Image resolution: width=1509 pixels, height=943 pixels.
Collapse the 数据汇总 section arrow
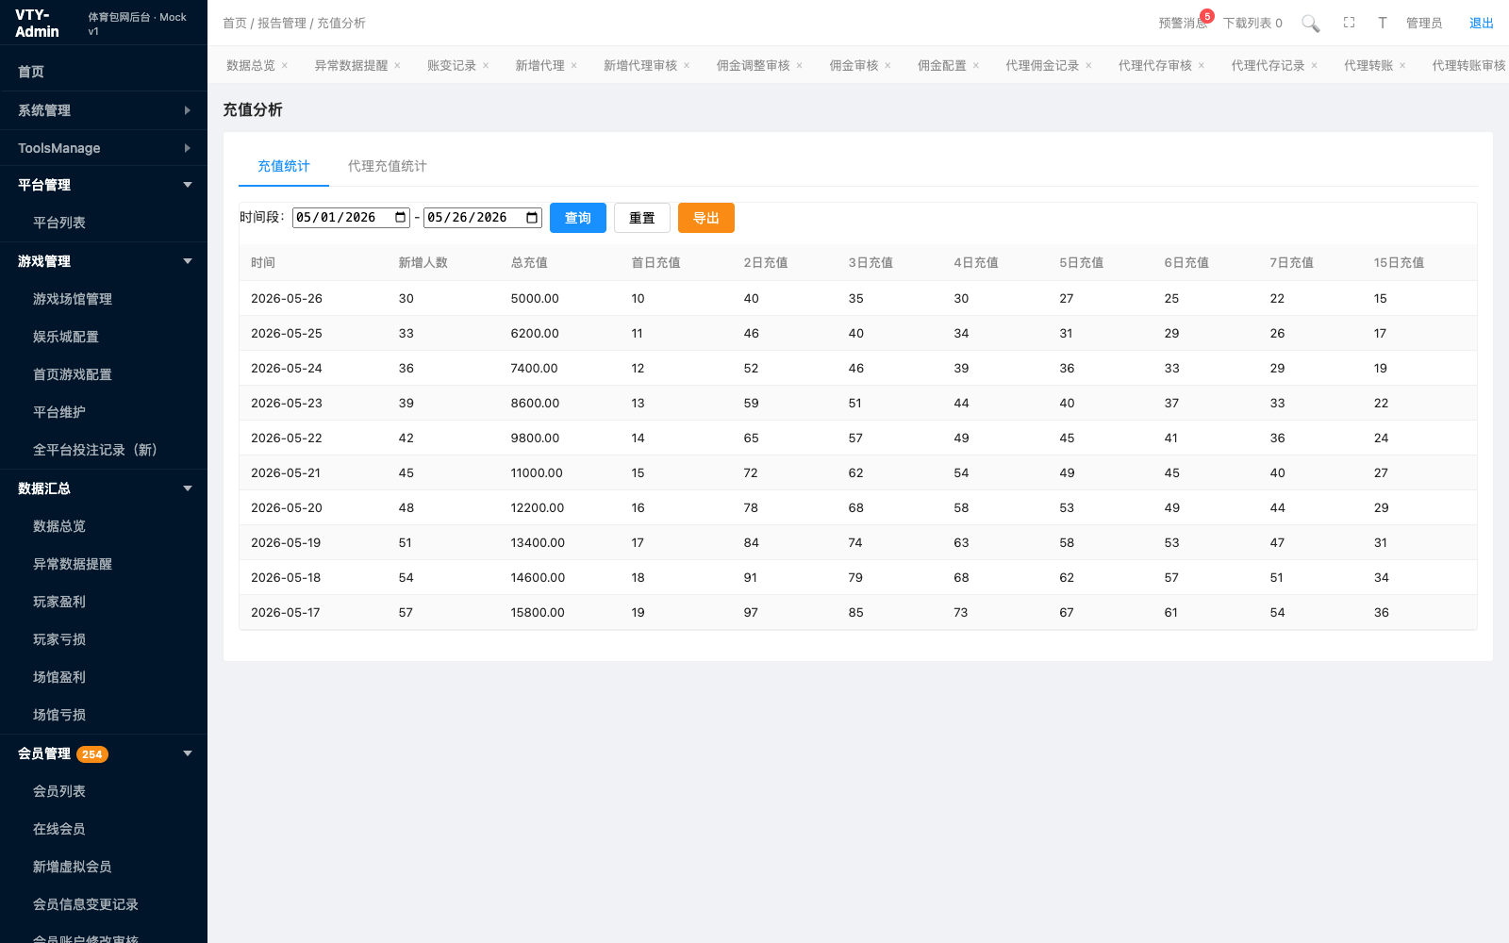coord(188,488)
